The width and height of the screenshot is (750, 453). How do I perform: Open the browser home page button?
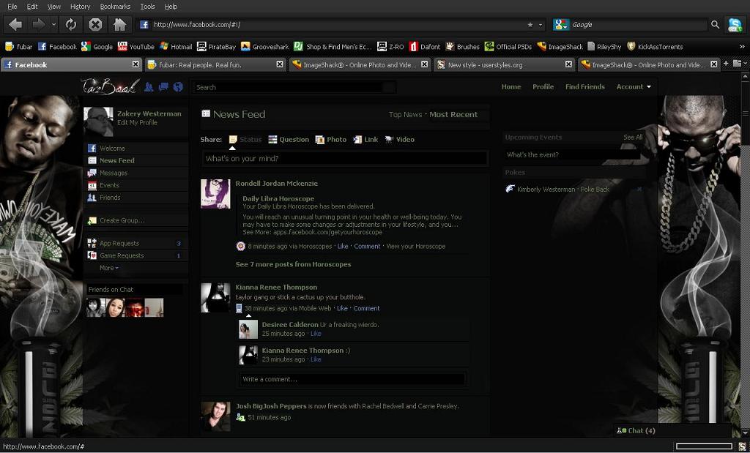pyautogui.click(x=119, y=24)
